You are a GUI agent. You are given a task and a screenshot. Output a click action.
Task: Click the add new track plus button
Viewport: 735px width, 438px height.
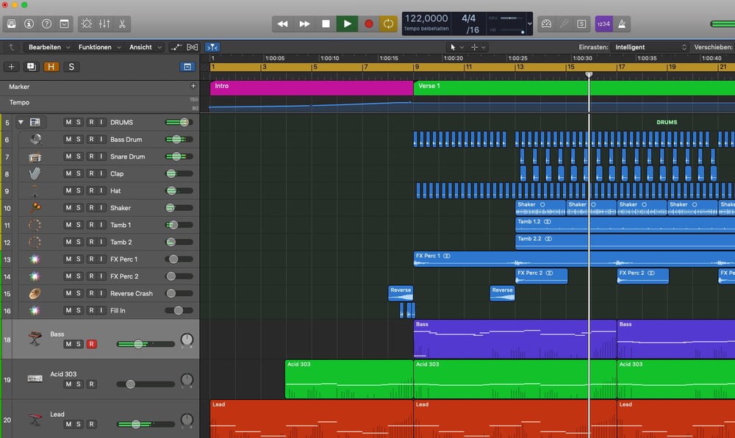[x=11, y=67]
